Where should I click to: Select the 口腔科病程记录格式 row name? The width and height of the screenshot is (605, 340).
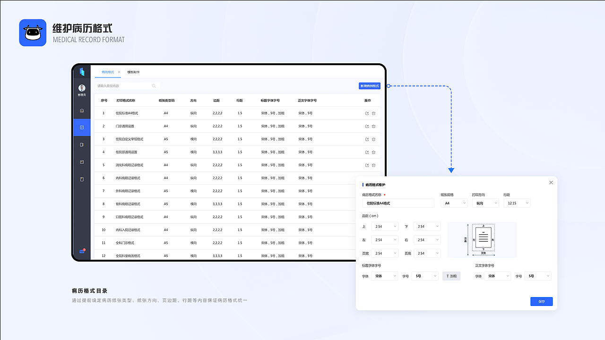point(130,217)
